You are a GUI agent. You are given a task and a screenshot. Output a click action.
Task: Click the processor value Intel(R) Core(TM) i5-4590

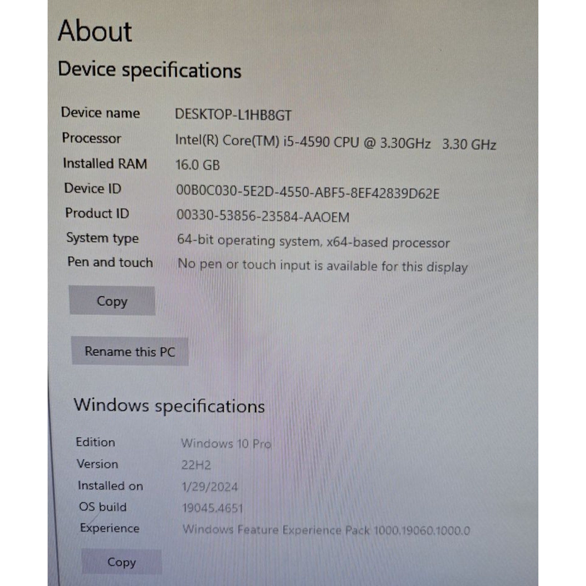[x=335, y=142]
